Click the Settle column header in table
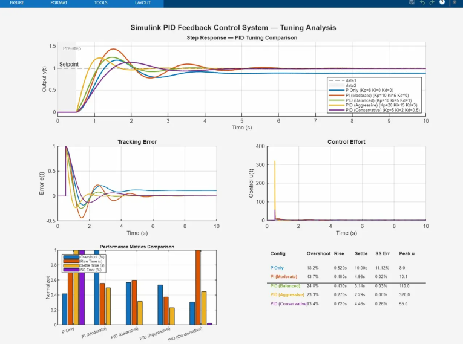Screen dimensions: 463x344 [x=361, y=253]
